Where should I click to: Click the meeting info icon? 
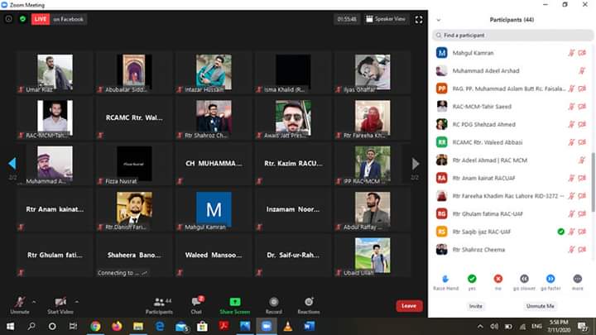(9, 19)
